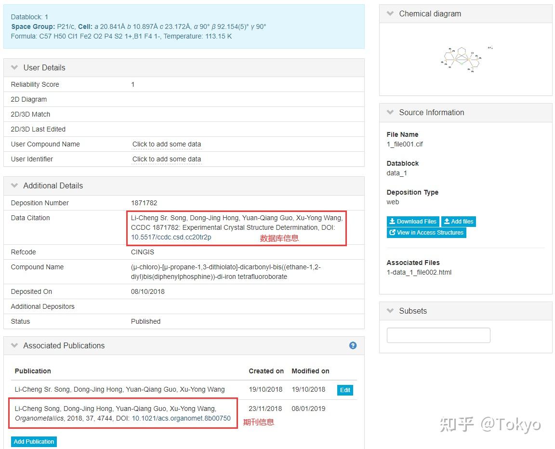The image size is (555, 449).
Task: Select the datablock value data_1
Action: pos(397,173)
